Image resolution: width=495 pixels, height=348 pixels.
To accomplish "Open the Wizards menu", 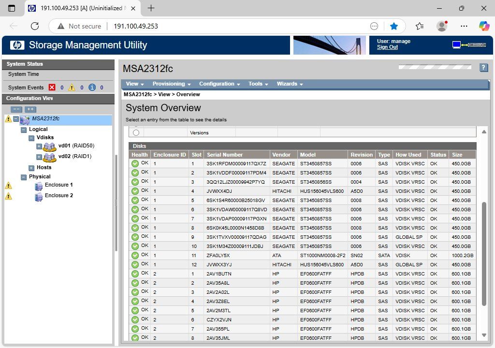I will [290, 84].
